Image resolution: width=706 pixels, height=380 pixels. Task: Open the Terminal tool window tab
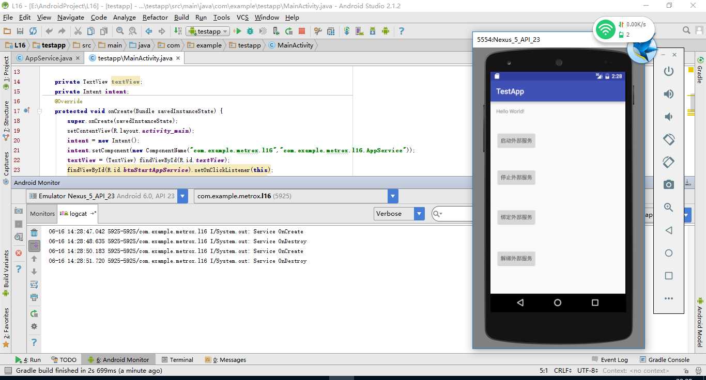(x=177, y=360)
